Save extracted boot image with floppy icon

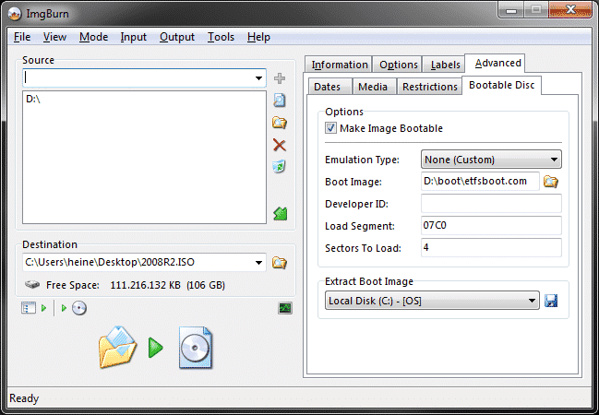[x=551, y=301]
